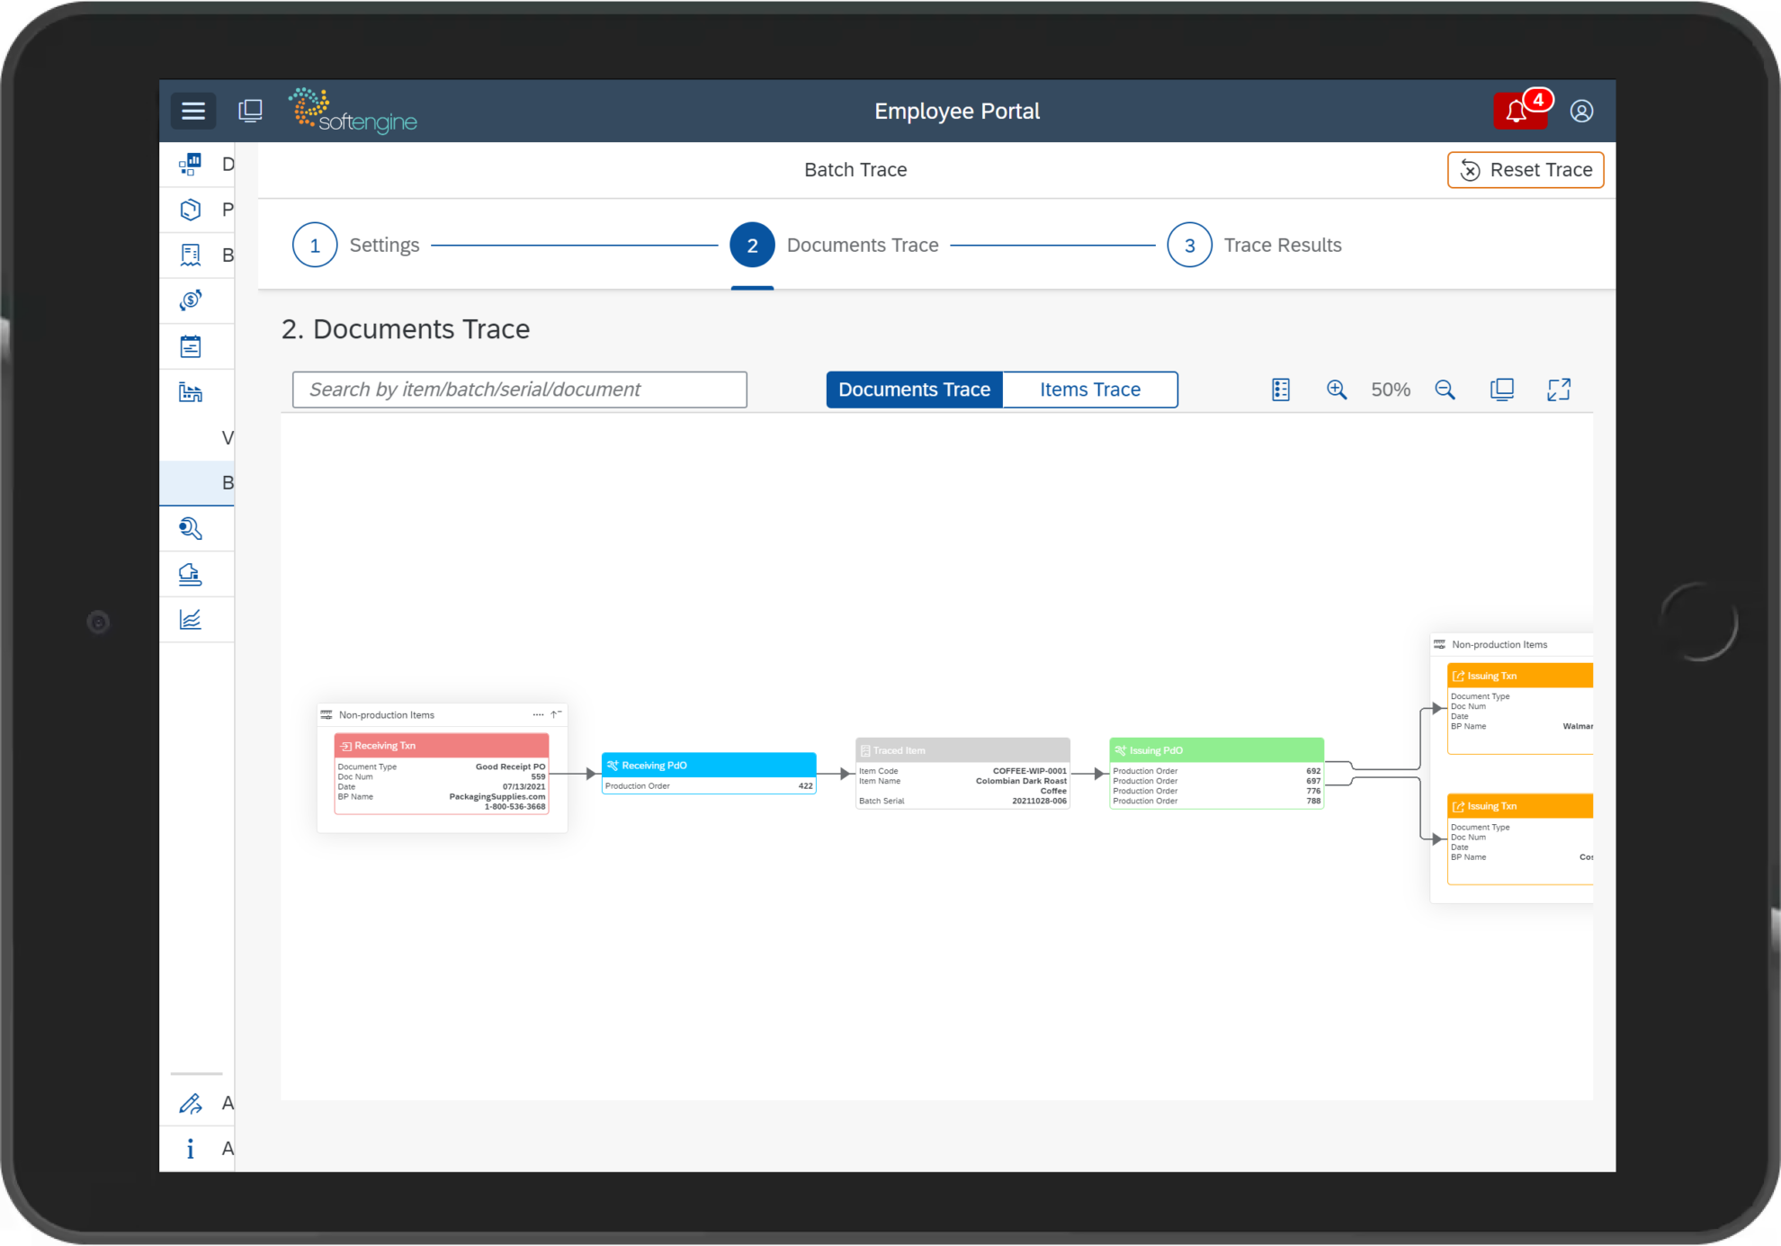Switch to the Items Trace view
The height and width of the screenshot is (1246, 1781).
pyautogui.click(x=1089, y=389)
